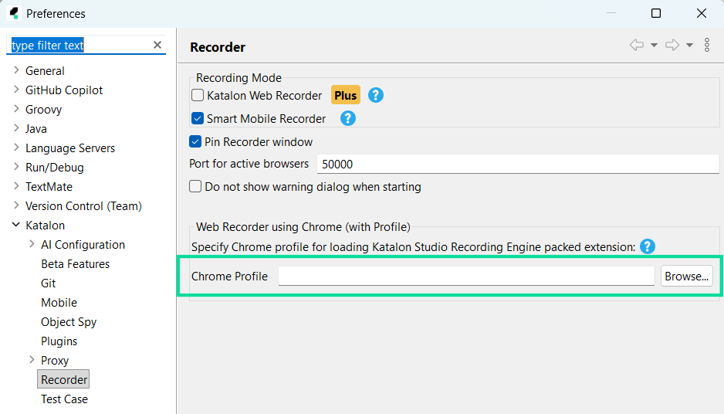Expand the Proxy node
Screen dimensions: 724x414
[x=32, y=360]
